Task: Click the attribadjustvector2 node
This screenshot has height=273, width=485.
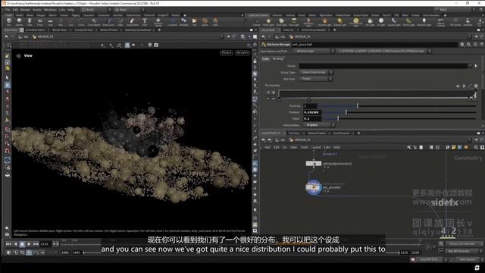Action: [x=313, y=164]
